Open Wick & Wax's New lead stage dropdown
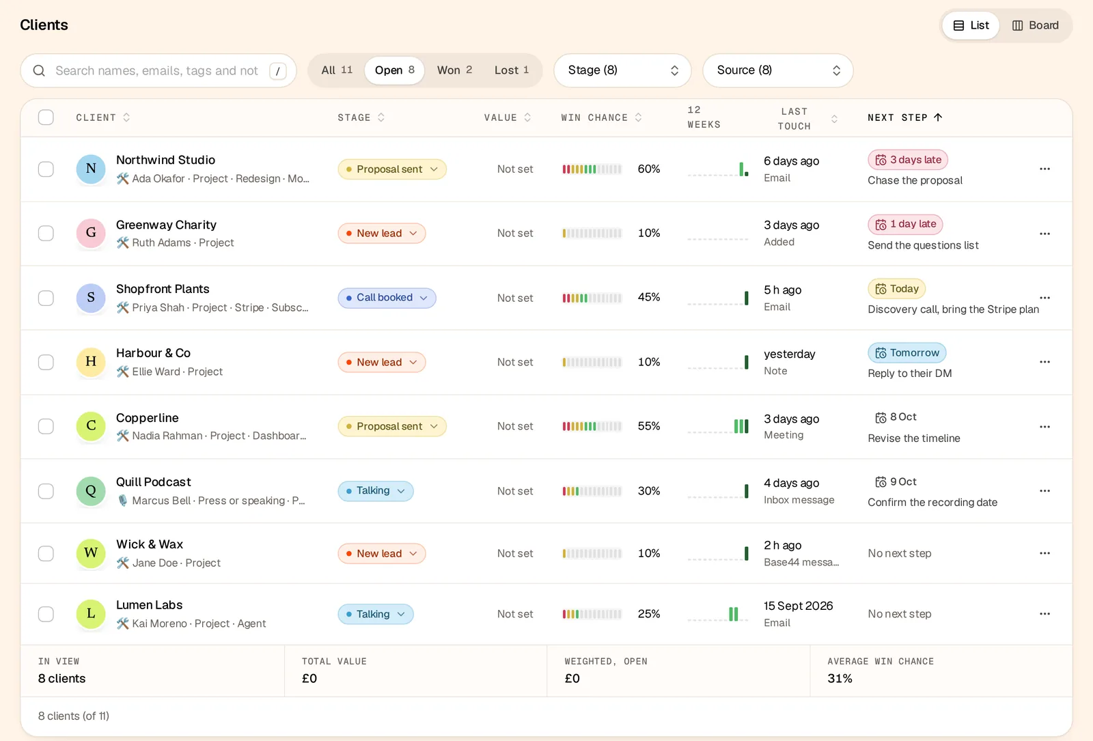The image size is (1093, 741). tap(382, 553)
